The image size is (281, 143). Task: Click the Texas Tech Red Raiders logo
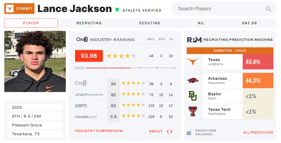[x=193, y=111]
